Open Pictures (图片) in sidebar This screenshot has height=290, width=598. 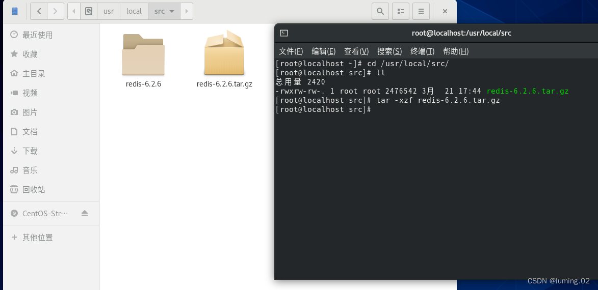click(x=50, y=112)
